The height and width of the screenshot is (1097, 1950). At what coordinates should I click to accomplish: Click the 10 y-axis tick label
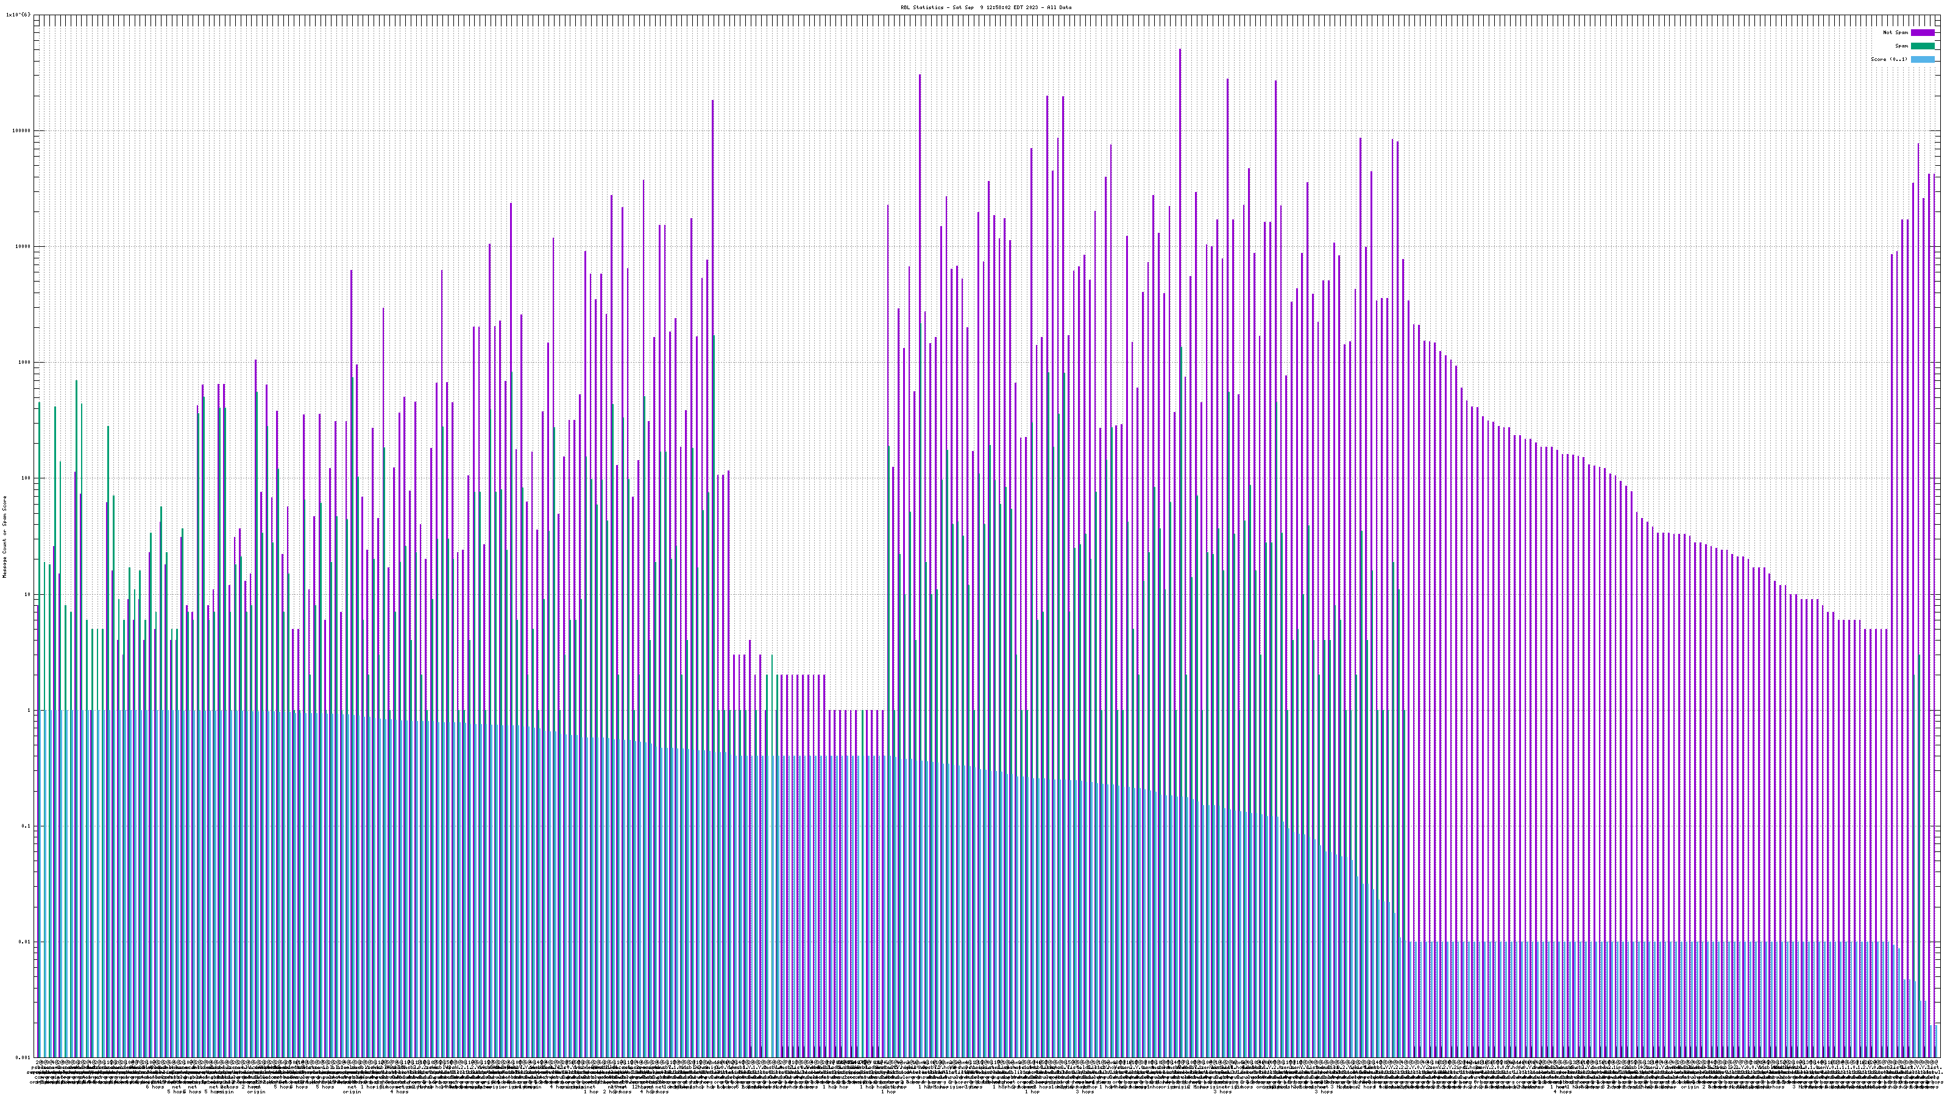point(28,594)
